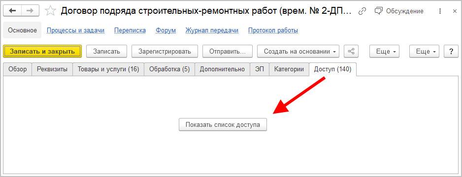
Task: Open the Процессы и задачи link
Action: coord(76,30)
